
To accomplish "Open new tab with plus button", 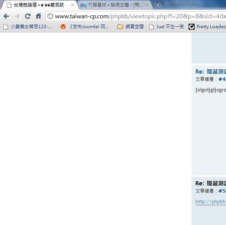I will (158, 5).
